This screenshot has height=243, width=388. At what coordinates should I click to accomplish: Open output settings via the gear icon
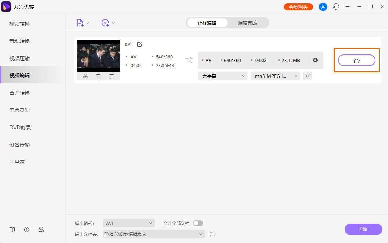[315, 60]
